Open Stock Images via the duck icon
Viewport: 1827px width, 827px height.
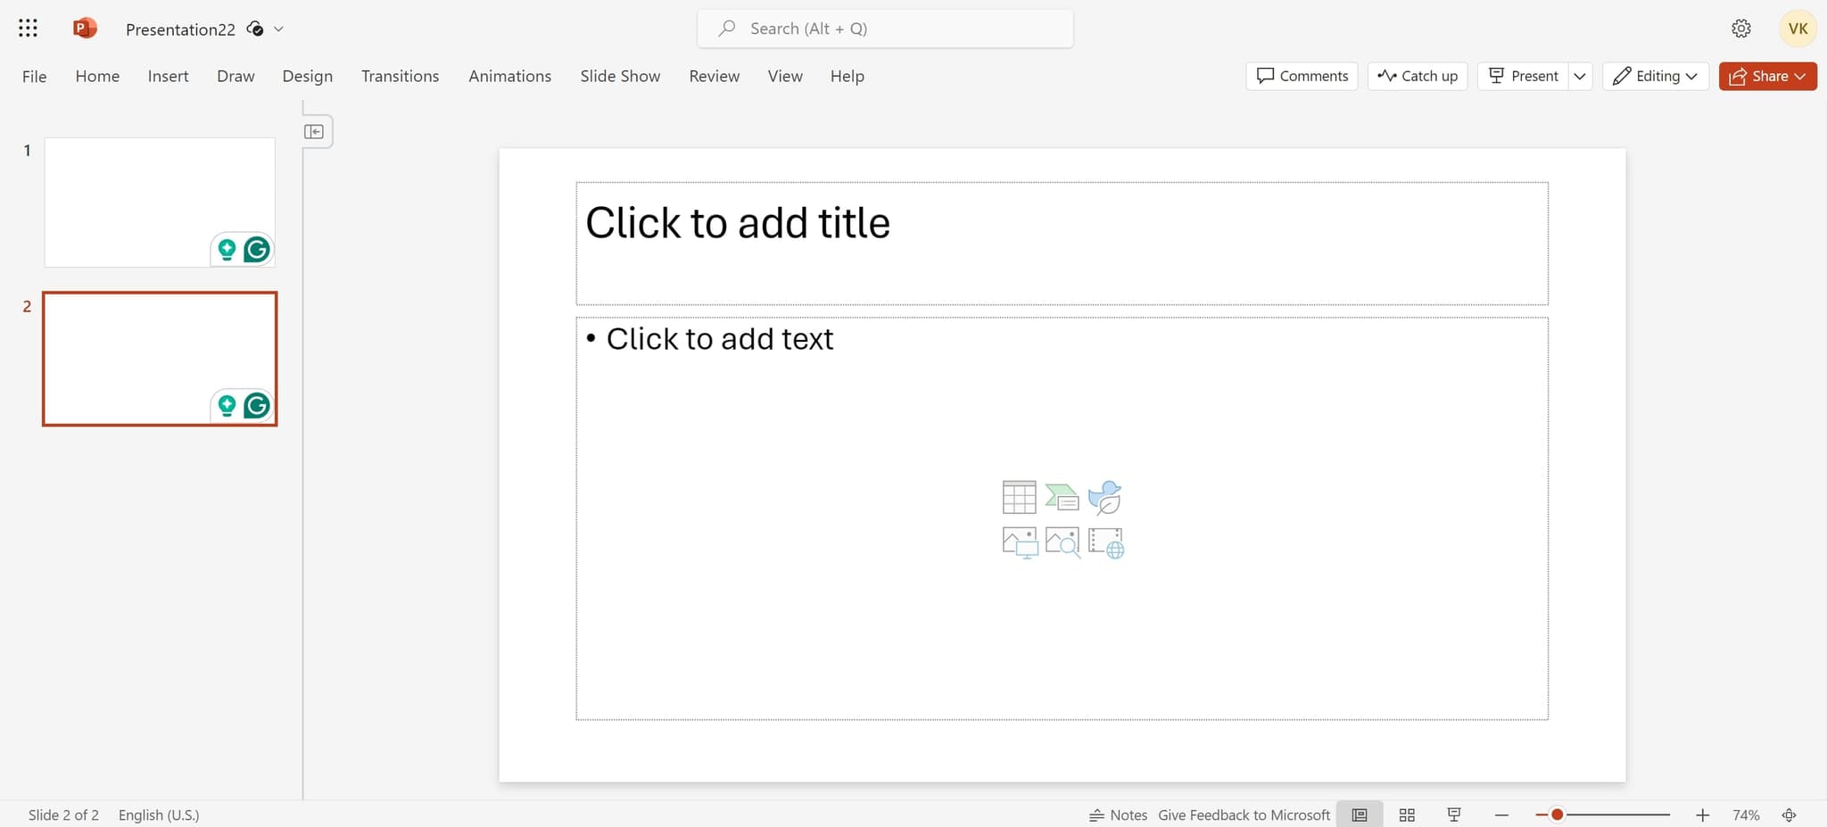[x=1105, y=497]
